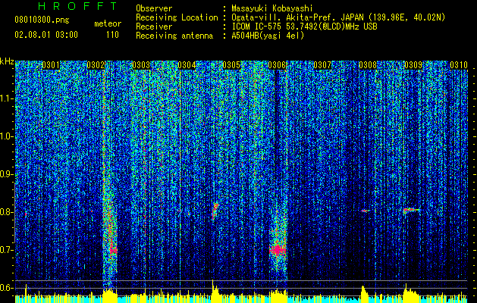Click the Receiving Location label
The width and height of the screenshot is (477, 303).
point(177,17)
